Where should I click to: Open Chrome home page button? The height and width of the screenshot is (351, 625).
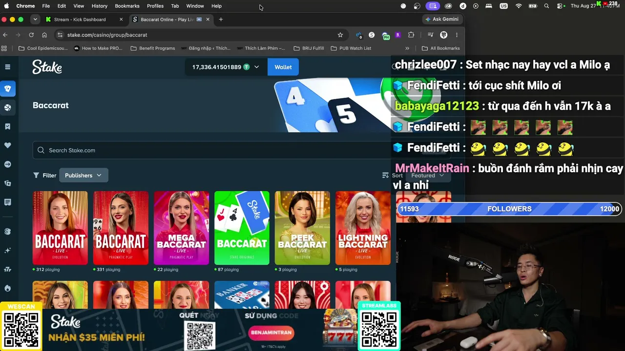point(44,35)
